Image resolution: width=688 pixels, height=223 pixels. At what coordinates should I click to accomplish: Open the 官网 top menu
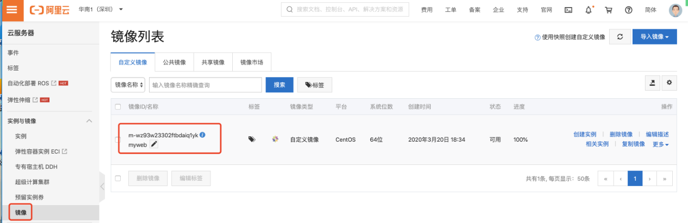coord(546,10)
